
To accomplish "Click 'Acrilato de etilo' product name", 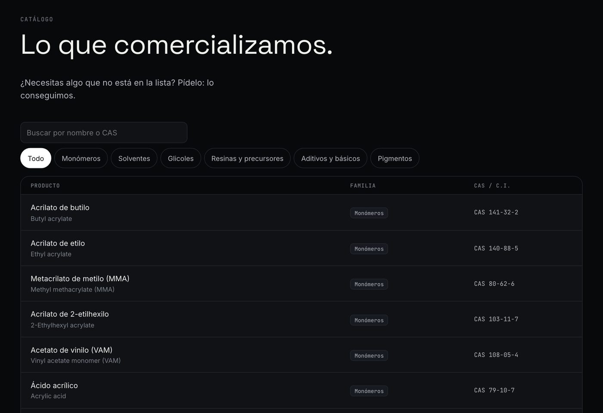I will [x=58, y=243].
